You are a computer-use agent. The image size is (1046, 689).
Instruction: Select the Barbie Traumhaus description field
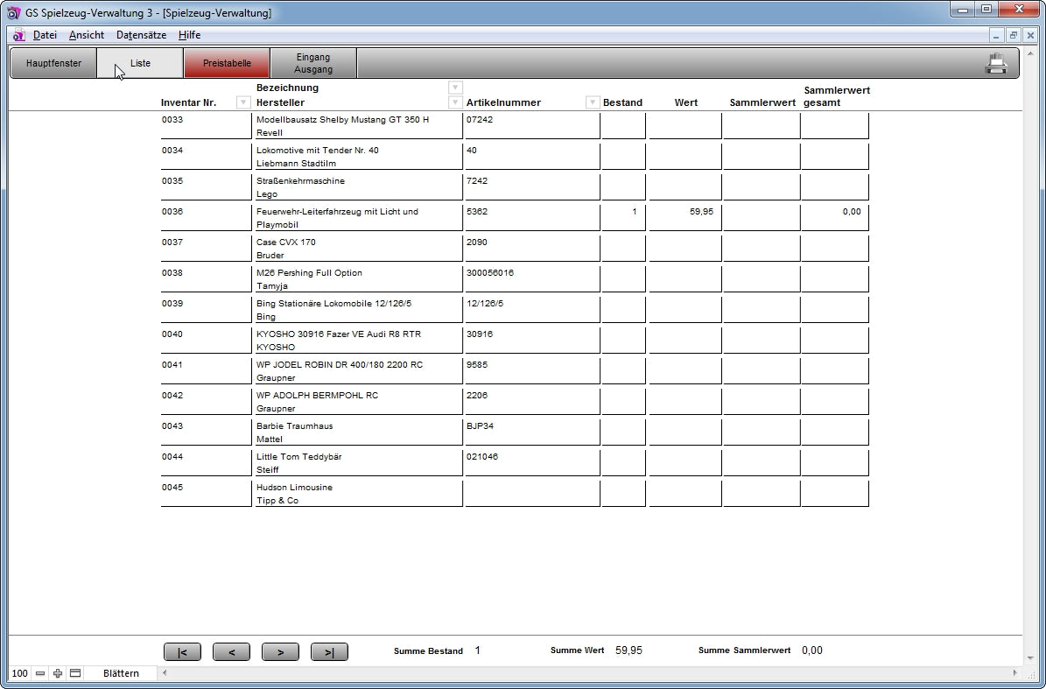click(x=357, y=426)
